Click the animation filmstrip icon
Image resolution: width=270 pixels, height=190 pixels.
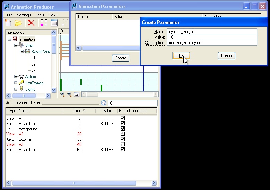(x=15, y=39)
